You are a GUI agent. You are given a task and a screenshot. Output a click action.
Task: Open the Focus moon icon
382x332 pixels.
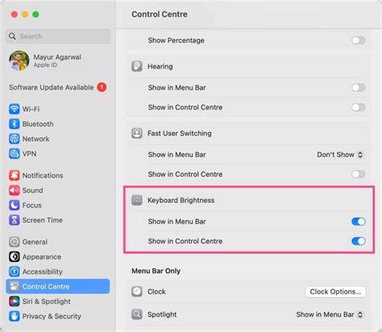coord(15,205)
